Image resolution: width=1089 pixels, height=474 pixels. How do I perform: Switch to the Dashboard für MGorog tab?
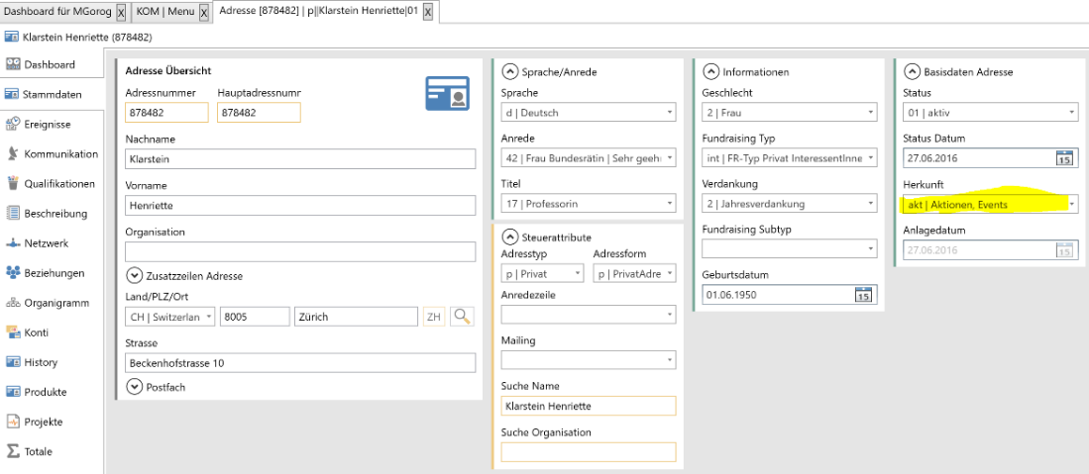coord(57,12)
